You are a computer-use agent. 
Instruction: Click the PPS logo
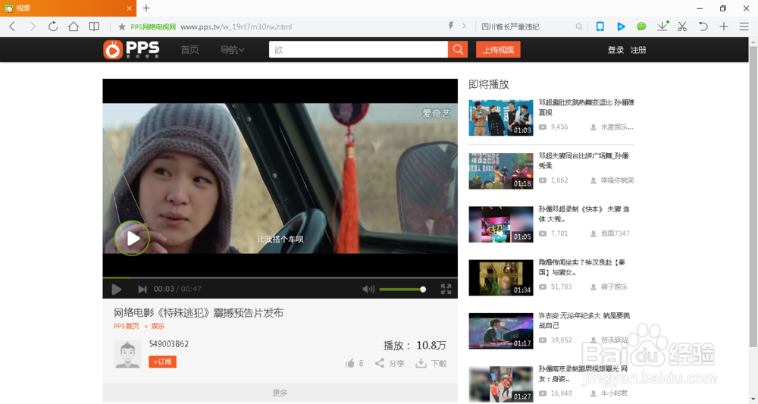(131, 49)
